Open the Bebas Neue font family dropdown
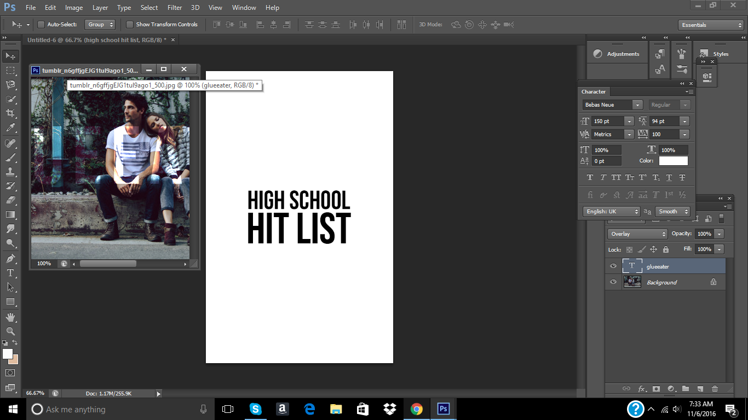Screen dimensions: 748x420 (637, 105)
